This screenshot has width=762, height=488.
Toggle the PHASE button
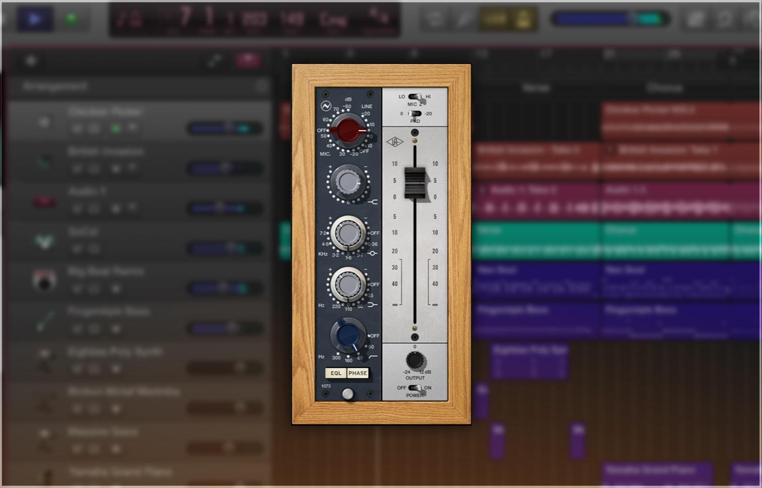click(x=358, y=373)
